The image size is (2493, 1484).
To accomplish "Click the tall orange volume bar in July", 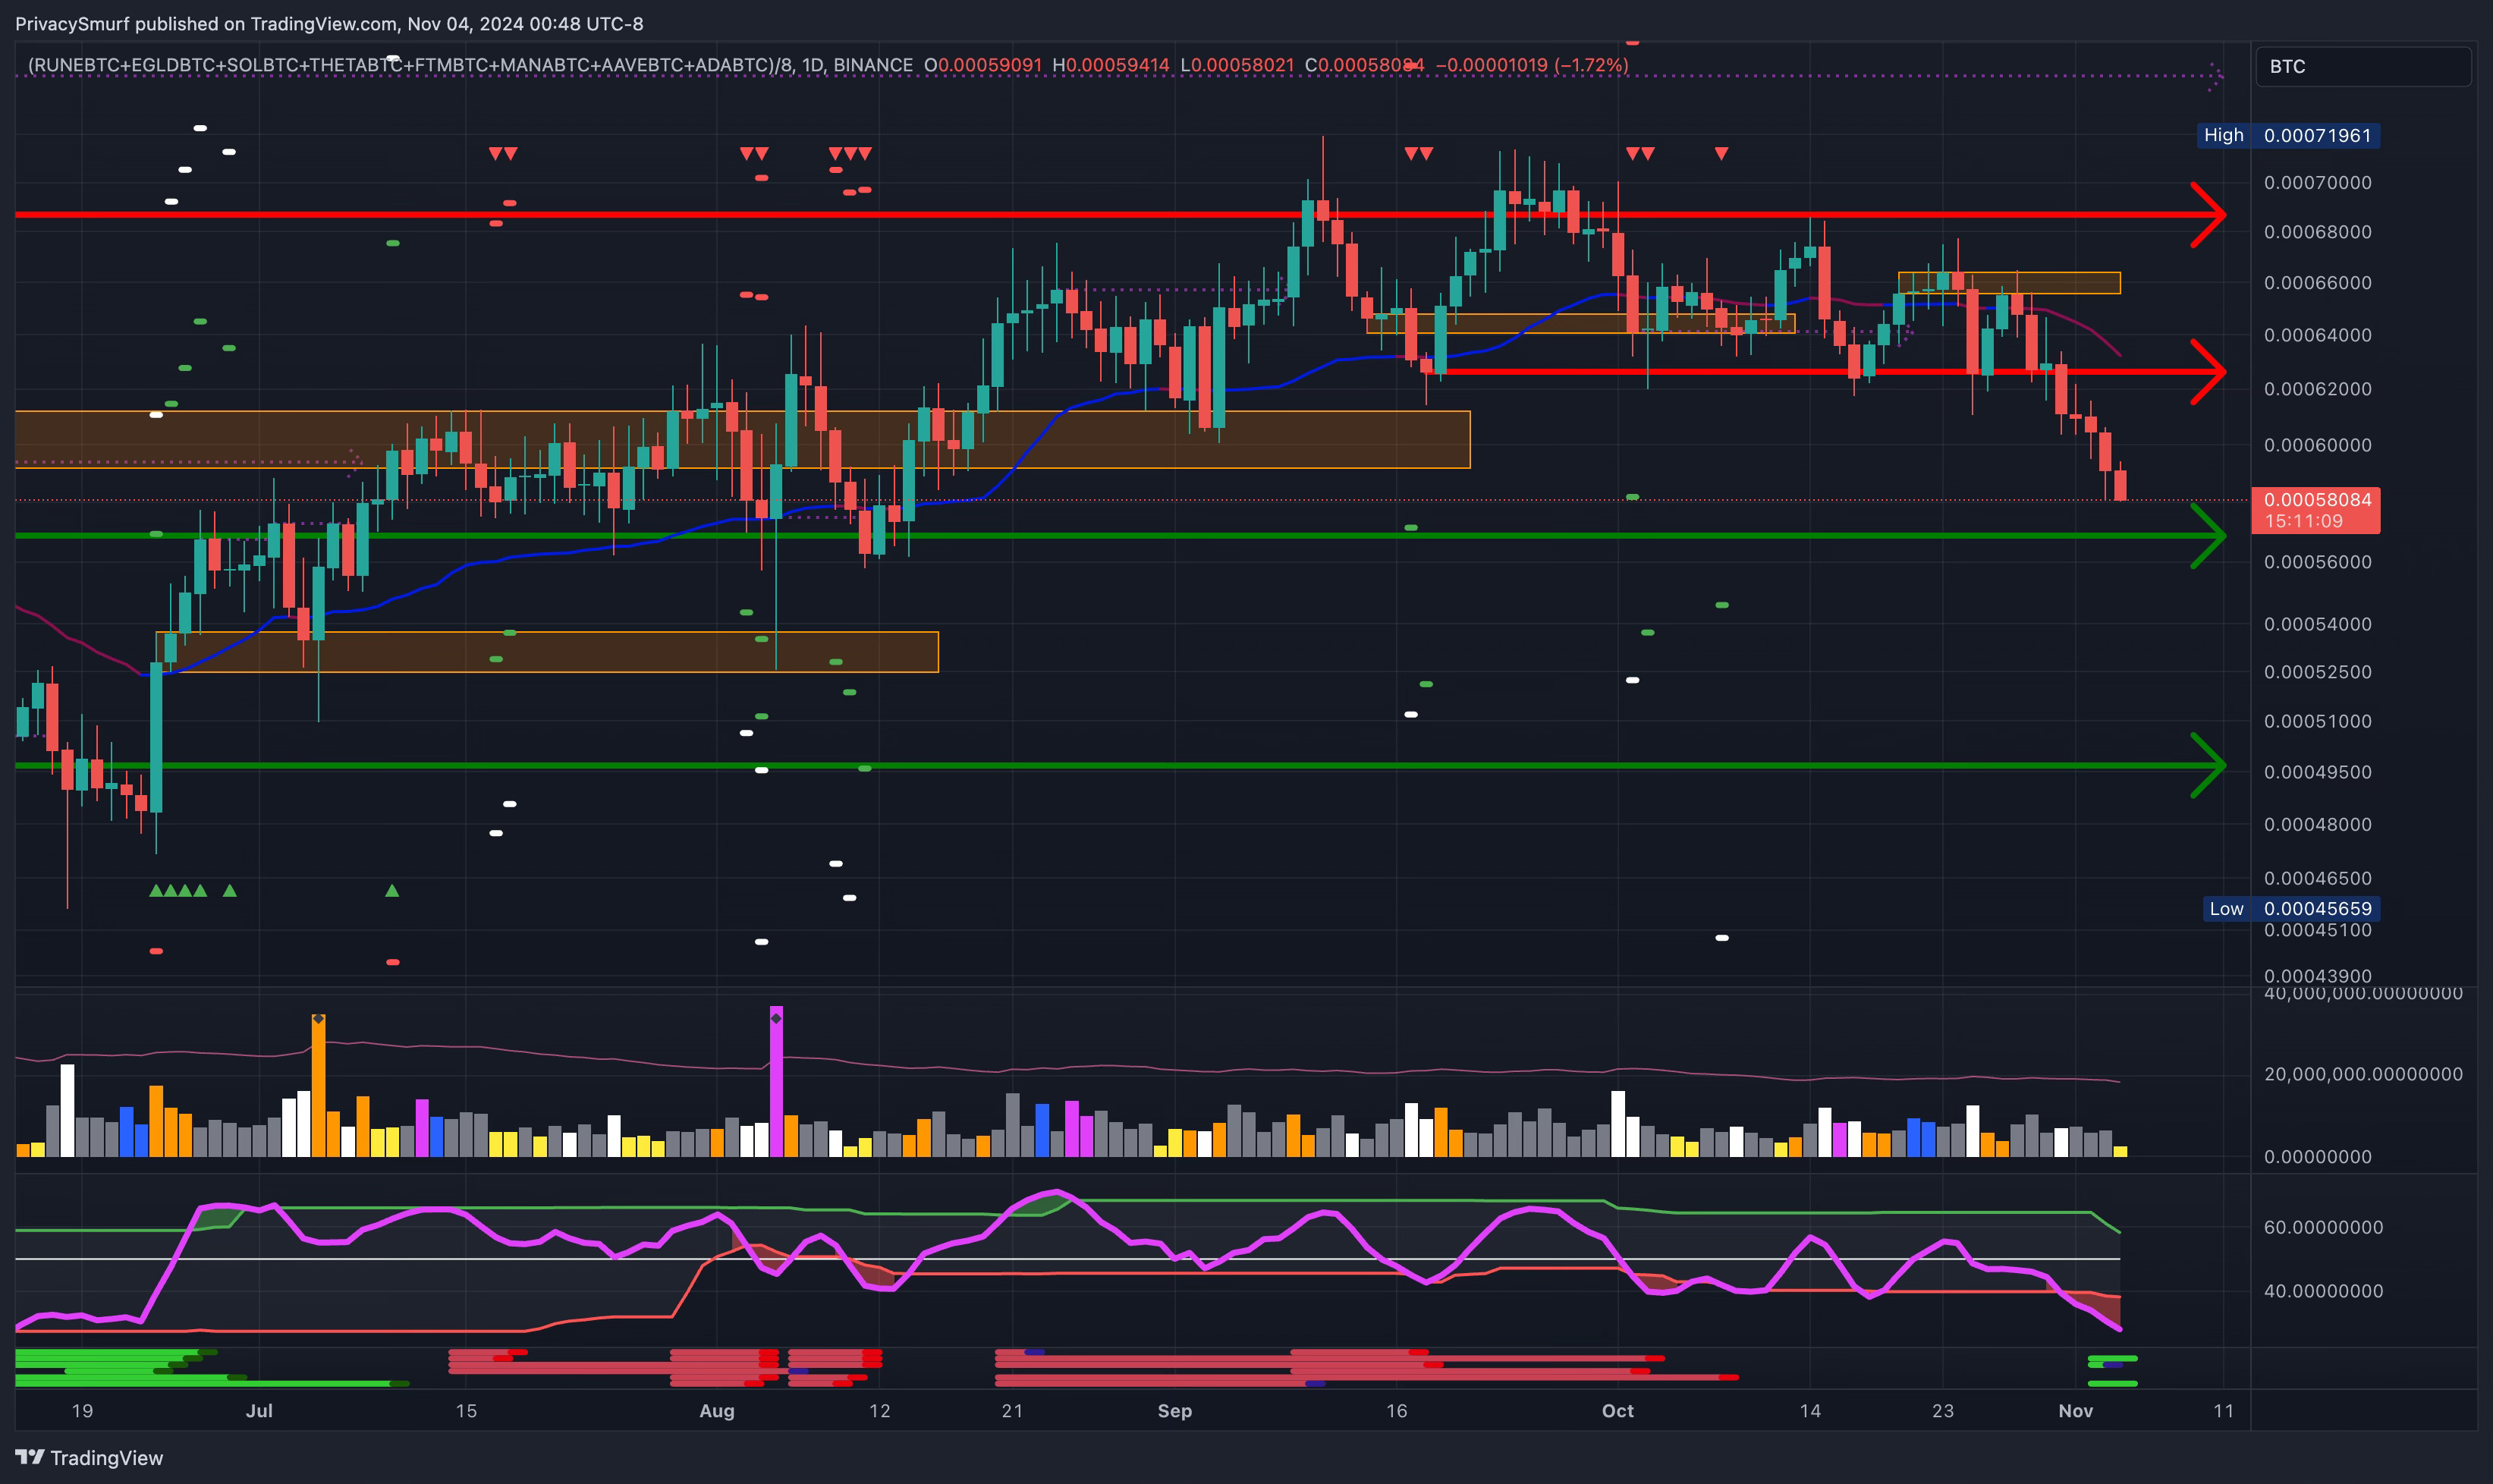I will tap(318, 1085).
